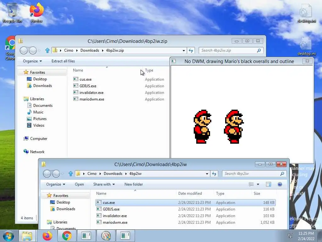Select Pictures in the zip window sidebar
Screen dimensions: 322x242
coord(37,119)
